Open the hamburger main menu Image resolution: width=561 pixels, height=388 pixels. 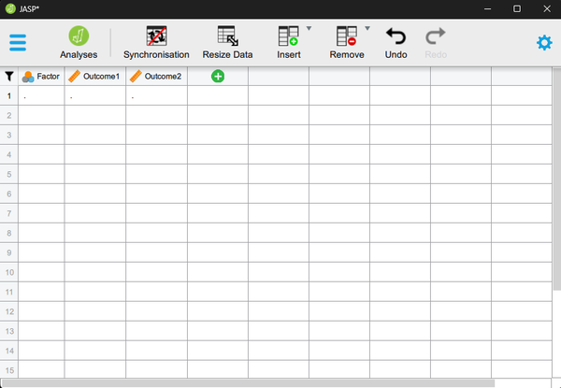pyautogui.click(x=18, y=43)
